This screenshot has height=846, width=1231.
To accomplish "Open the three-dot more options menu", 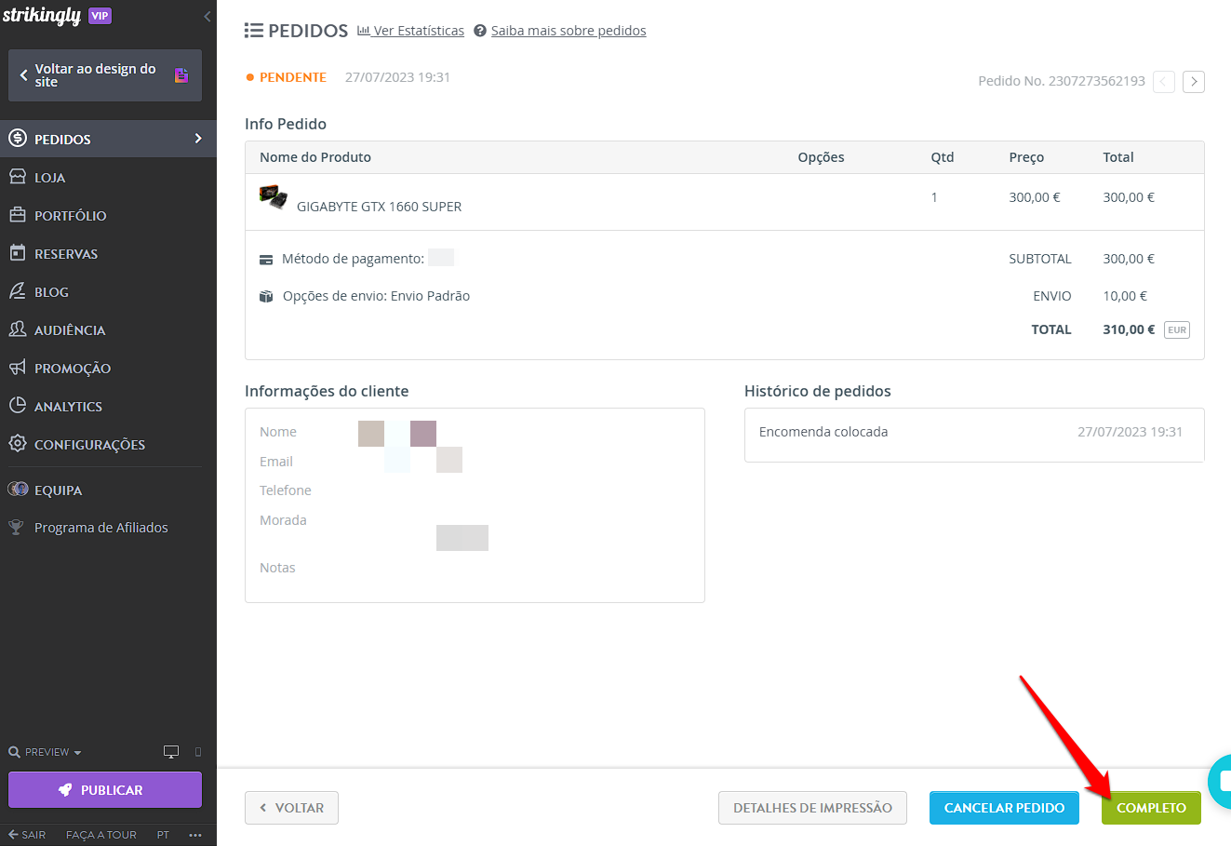I will 195,835.
